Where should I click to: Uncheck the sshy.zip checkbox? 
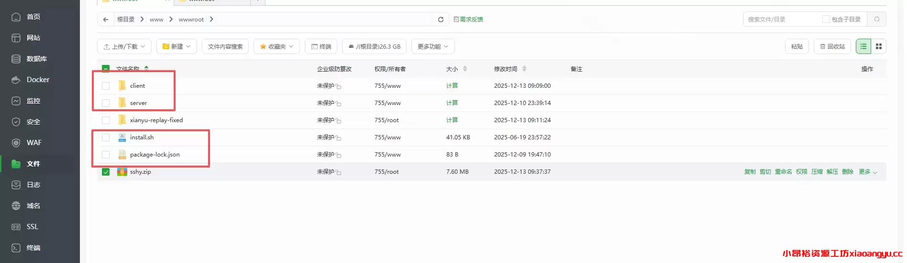pos(106,172)
